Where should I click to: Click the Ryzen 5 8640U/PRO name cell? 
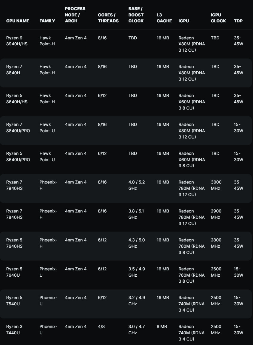click(x=18, y=156)
